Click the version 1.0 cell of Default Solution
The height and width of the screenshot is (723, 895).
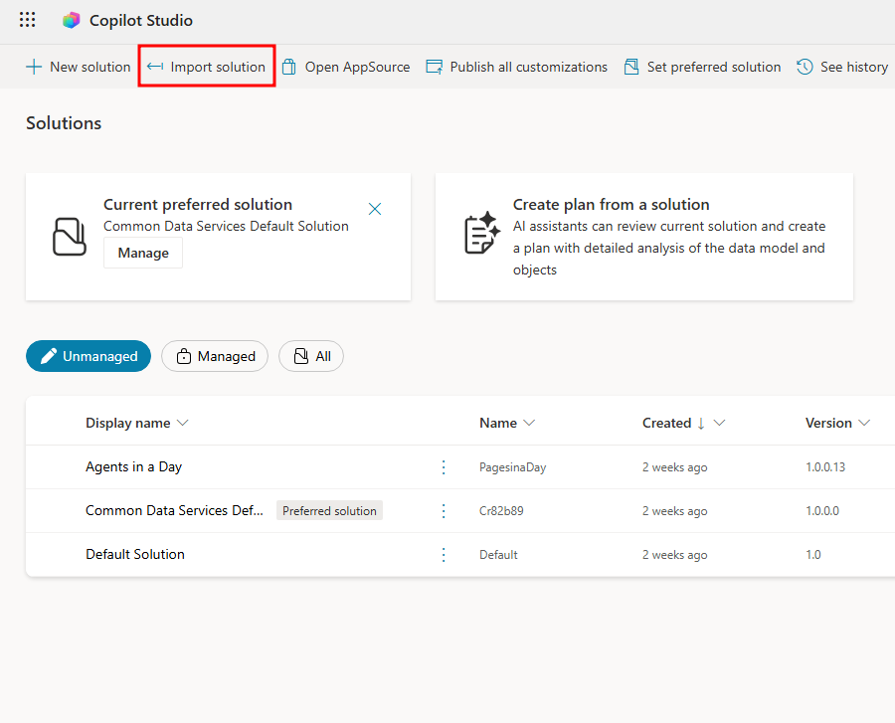[x=813, y=555]
